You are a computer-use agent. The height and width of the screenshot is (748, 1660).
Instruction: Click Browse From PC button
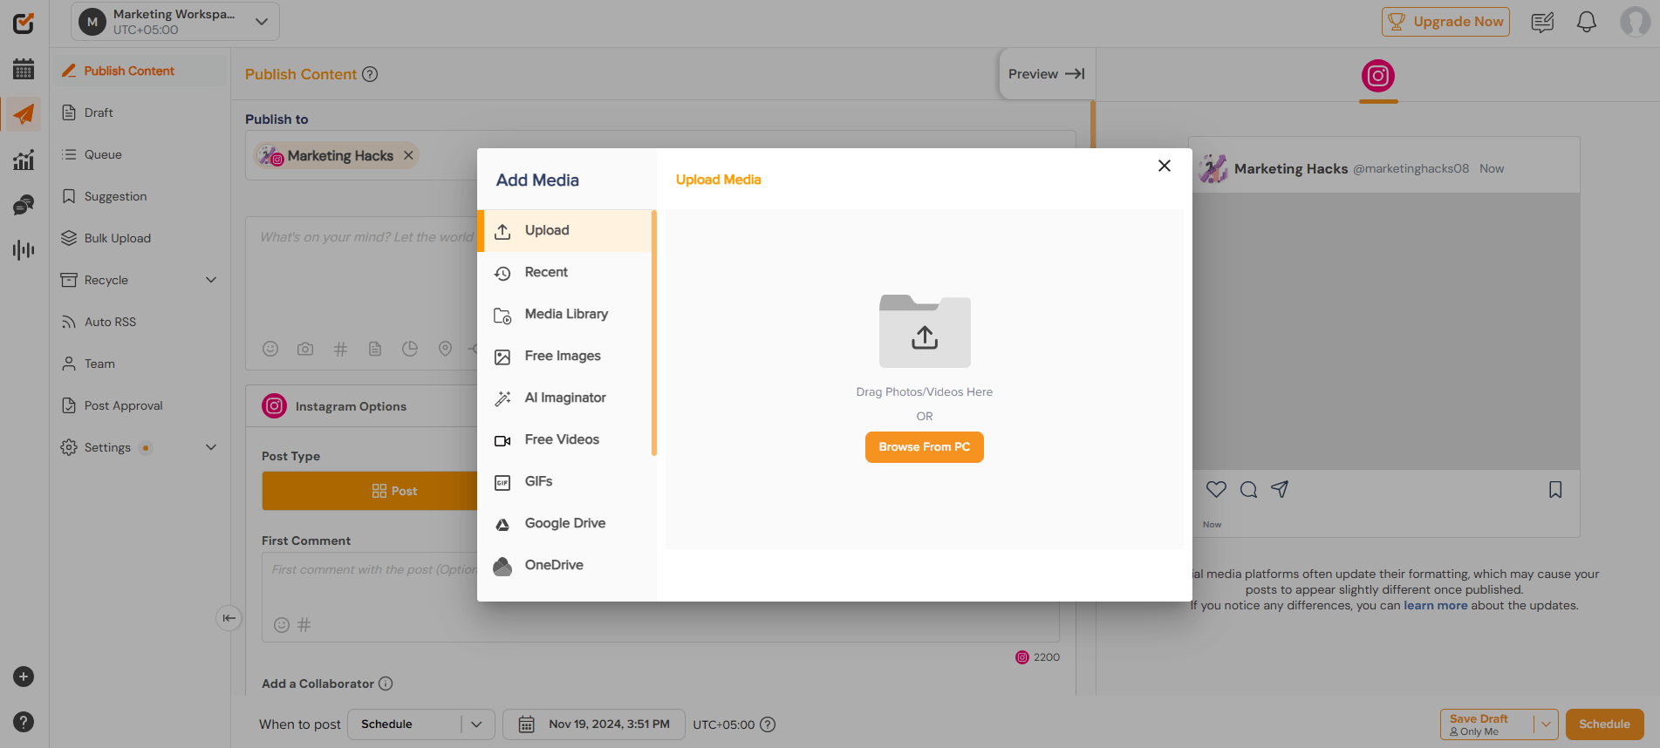[x=925, y=447]
